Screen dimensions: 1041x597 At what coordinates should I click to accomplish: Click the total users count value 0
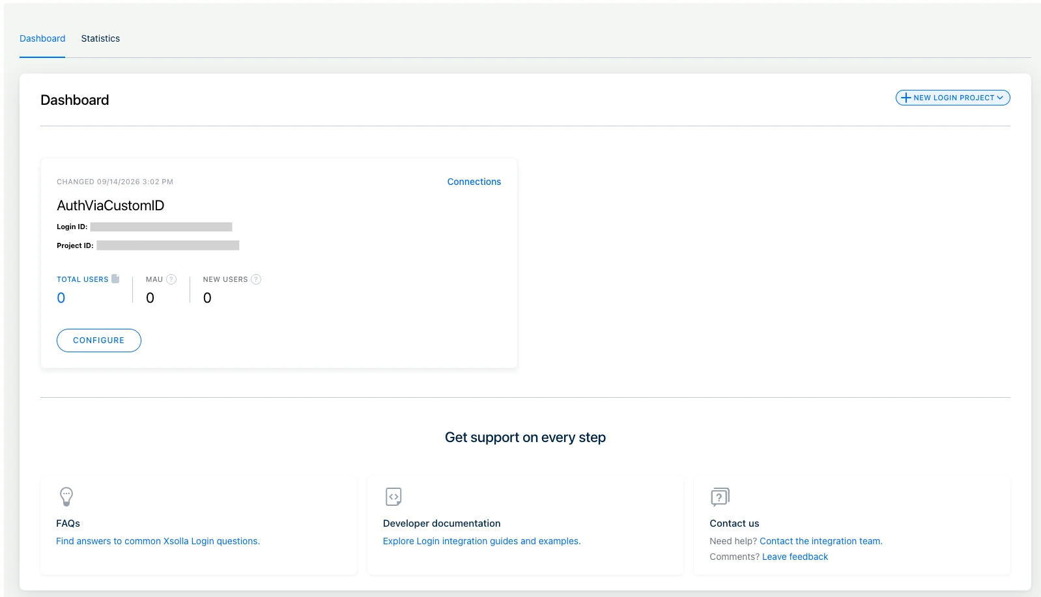pos(61,298)
